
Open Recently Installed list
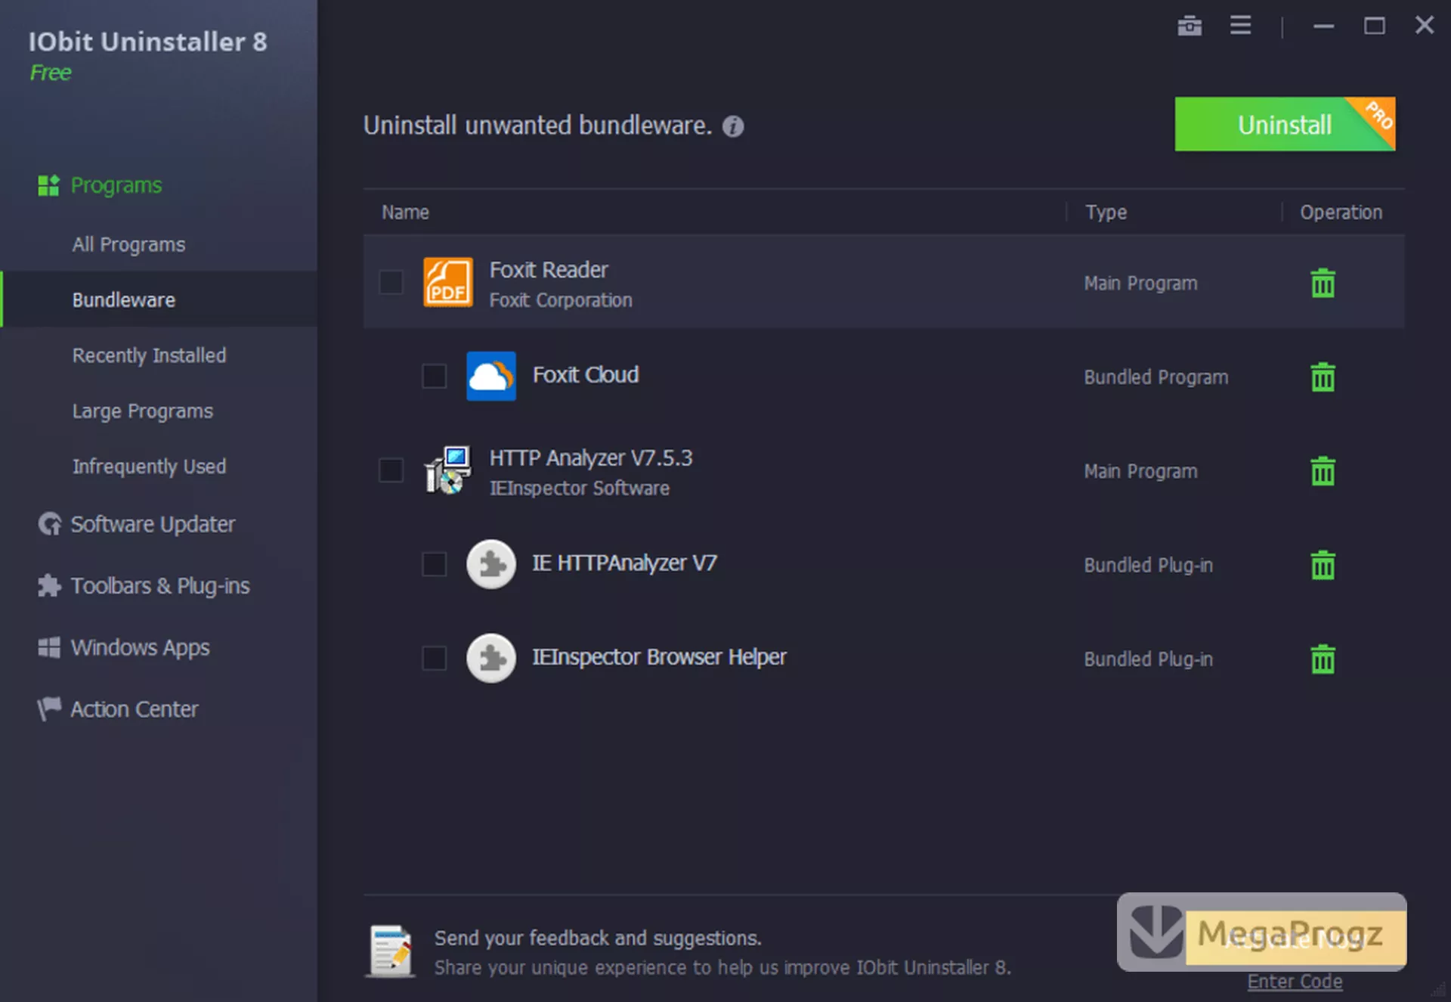tap(149, 355)
